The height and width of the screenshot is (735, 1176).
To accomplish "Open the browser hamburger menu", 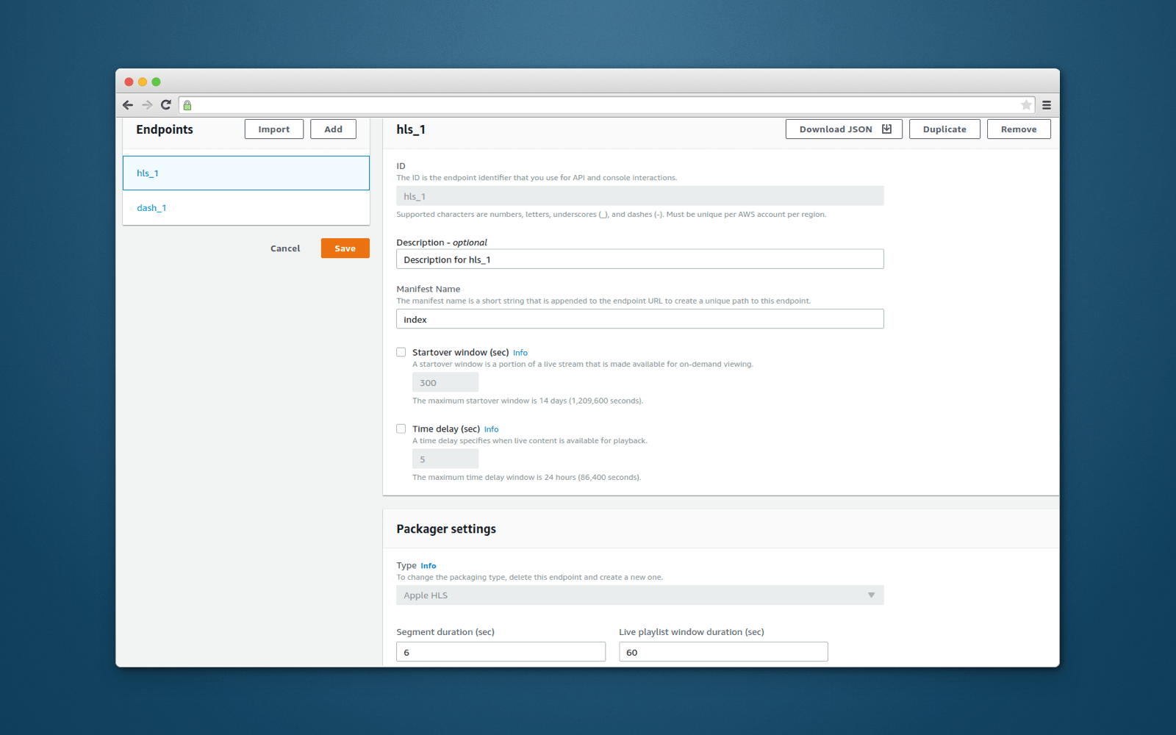I will click(x=1047, y=105).
